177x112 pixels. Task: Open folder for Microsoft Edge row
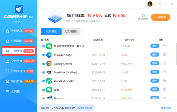(x=164, y=55)
